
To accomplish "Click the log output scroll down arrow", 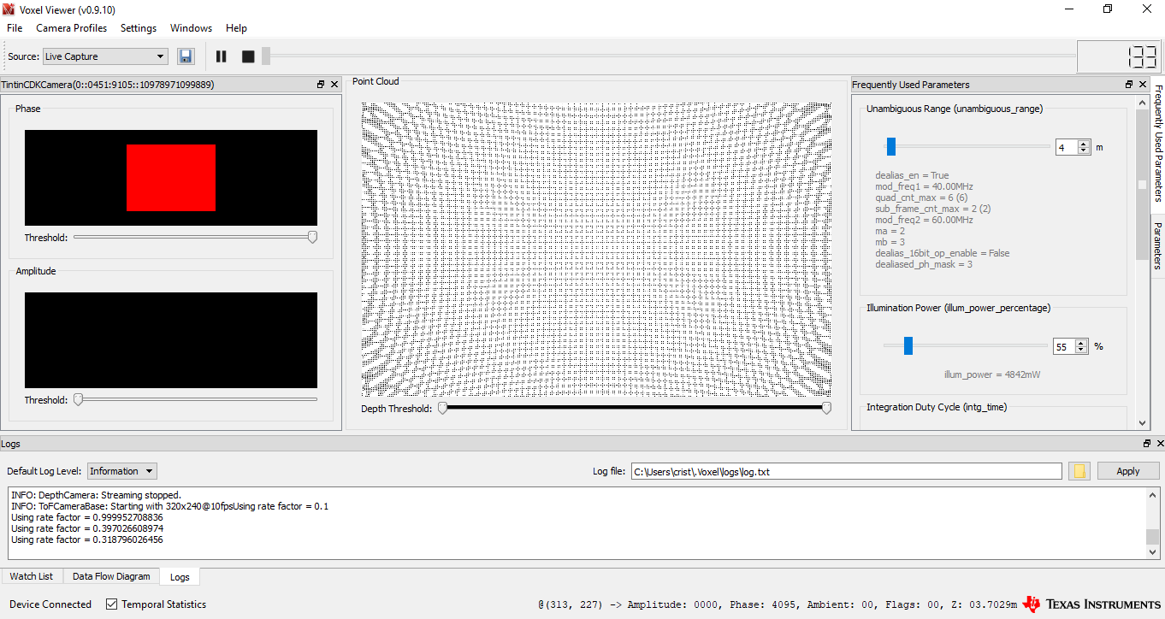I will pyautogui.click(x=1152, y=553).
